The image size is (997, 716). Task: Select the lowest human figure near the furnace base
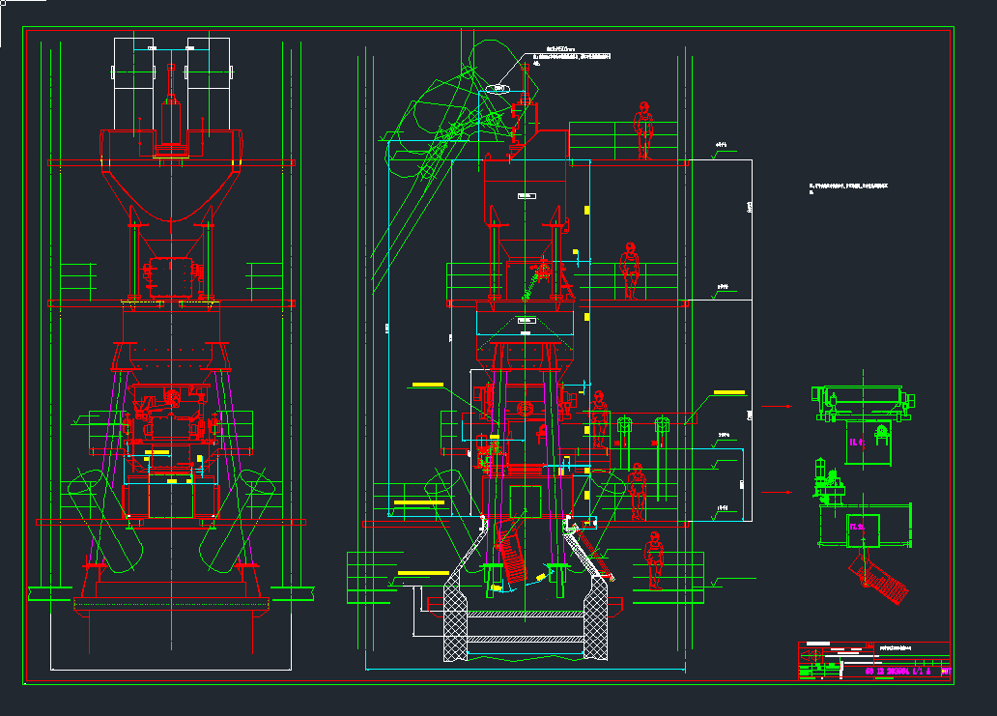tap(655, 560)
